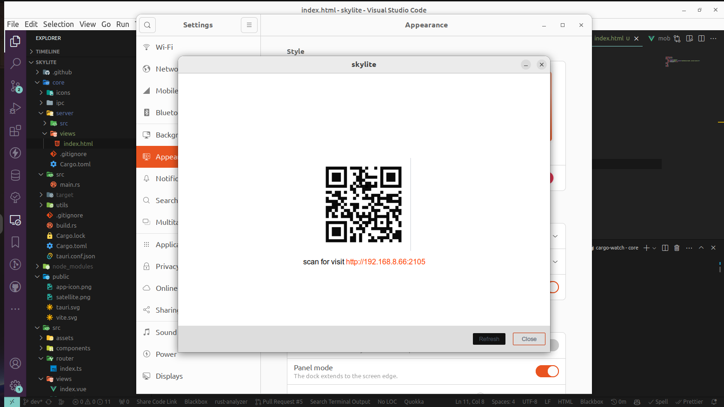Click the open preview to the side icon
724x407 pixels.
[x=690, y=39]
